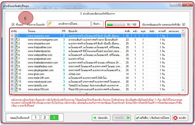Go to step 1 box

[x=36, y=118]
